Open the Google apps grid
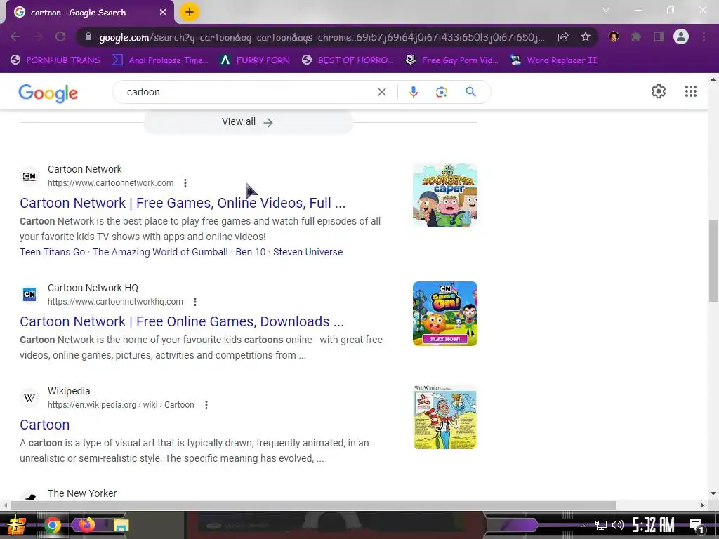This screenshot has height=539, width=719. point(691,91)
